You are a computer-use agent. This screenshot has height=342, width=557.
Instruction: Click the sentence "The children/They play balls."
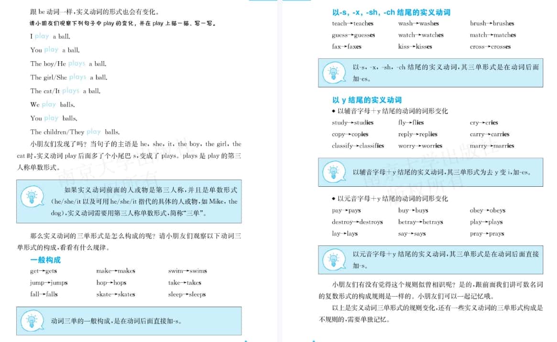[75, 132]
